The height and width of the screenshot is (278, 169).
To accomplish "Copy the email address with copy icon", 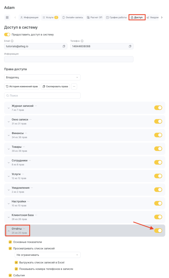I will (64, 46).
